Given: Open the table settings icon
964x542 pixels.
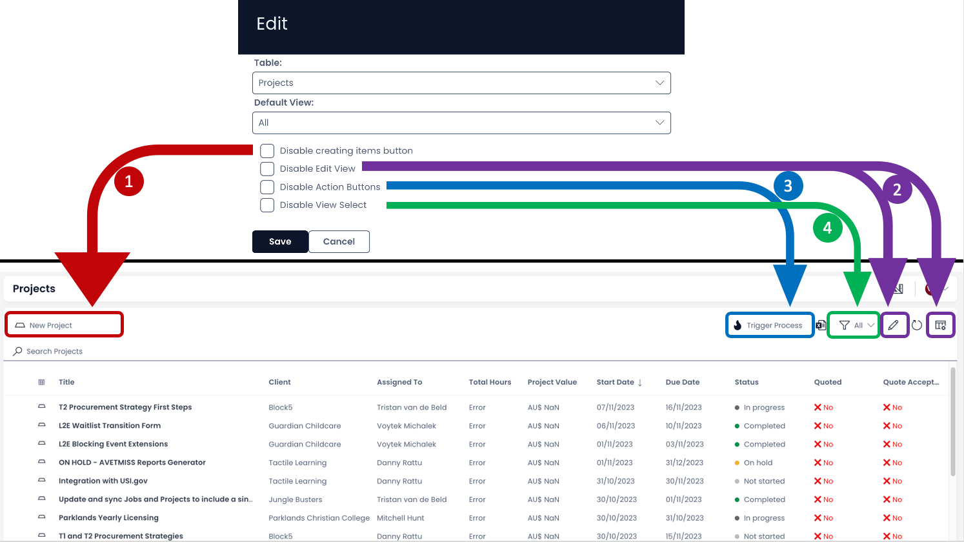Looking at the screenshot, I should (940, 325).
